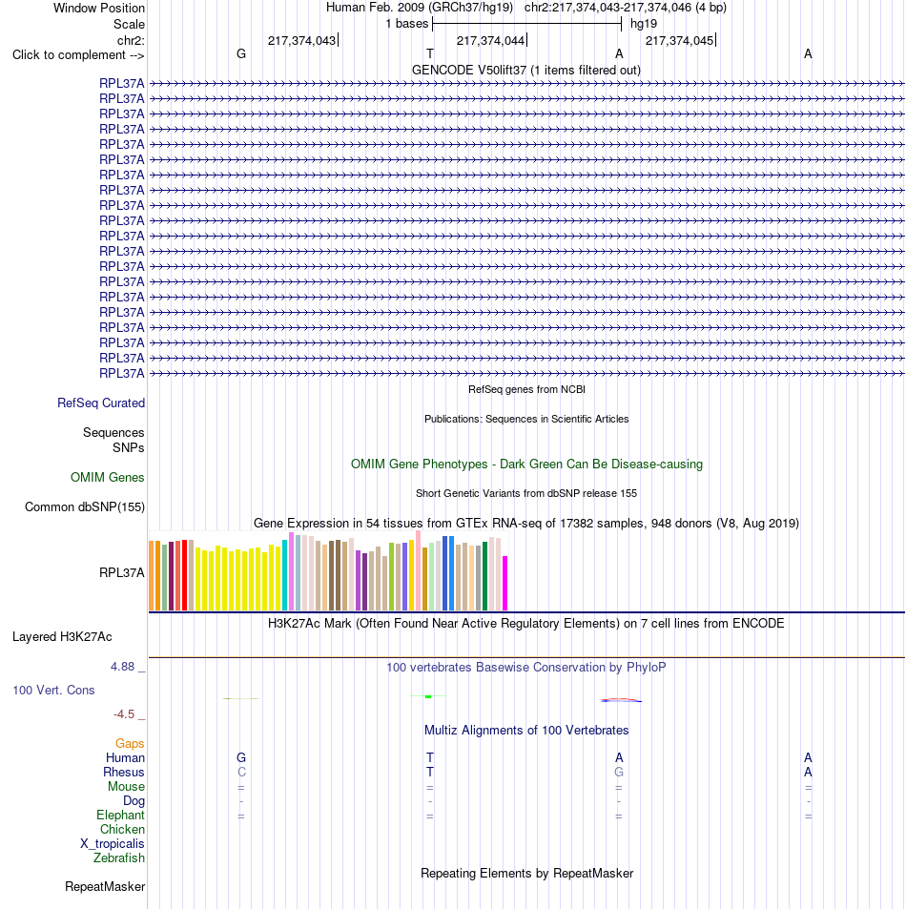Image resolution: width=906 pixels, height=909 pixels.
Task: Click 'RefSeq genes from NCBI' track title
Action: (x=526, y=389)
